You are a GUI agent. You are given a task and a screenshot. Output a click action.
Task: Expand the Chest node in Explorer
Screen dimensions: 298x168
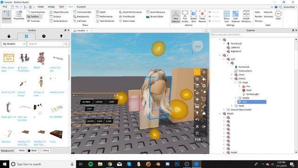point(231,75)
